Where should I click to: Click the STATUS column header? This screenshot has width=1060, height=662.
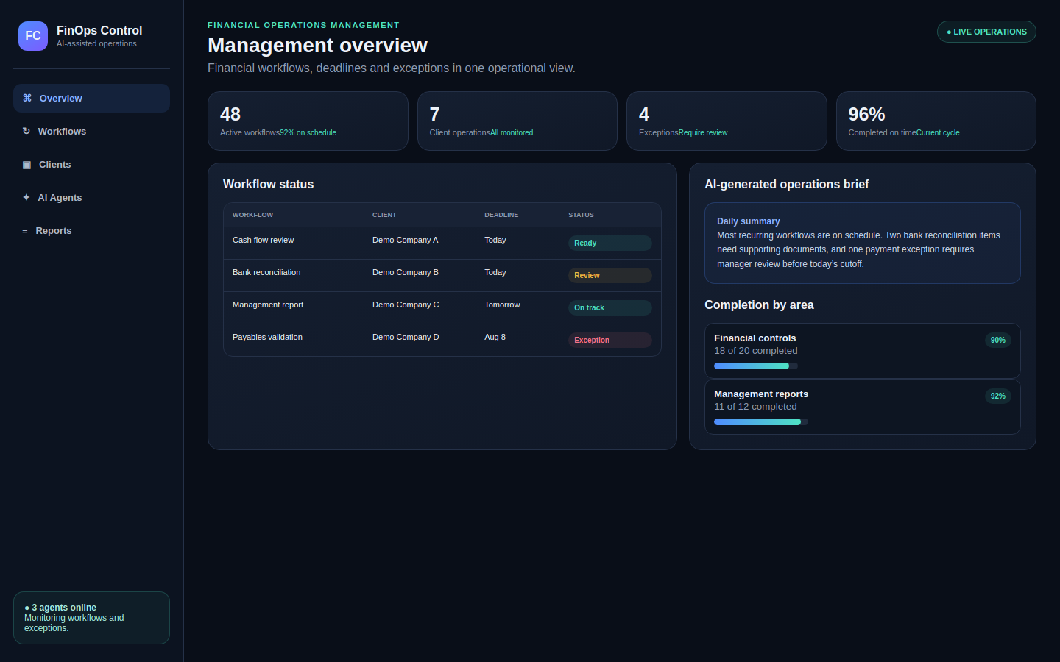581,215
